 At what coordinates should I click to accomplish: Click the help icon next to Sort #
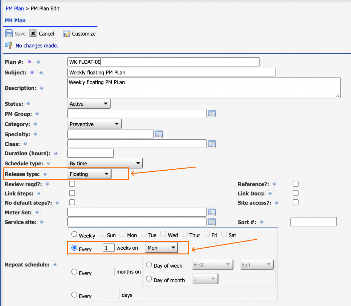(262, 222)
